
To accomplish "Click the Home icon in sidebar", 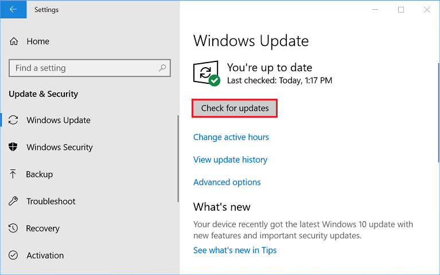I will click(x=14, y=41).
